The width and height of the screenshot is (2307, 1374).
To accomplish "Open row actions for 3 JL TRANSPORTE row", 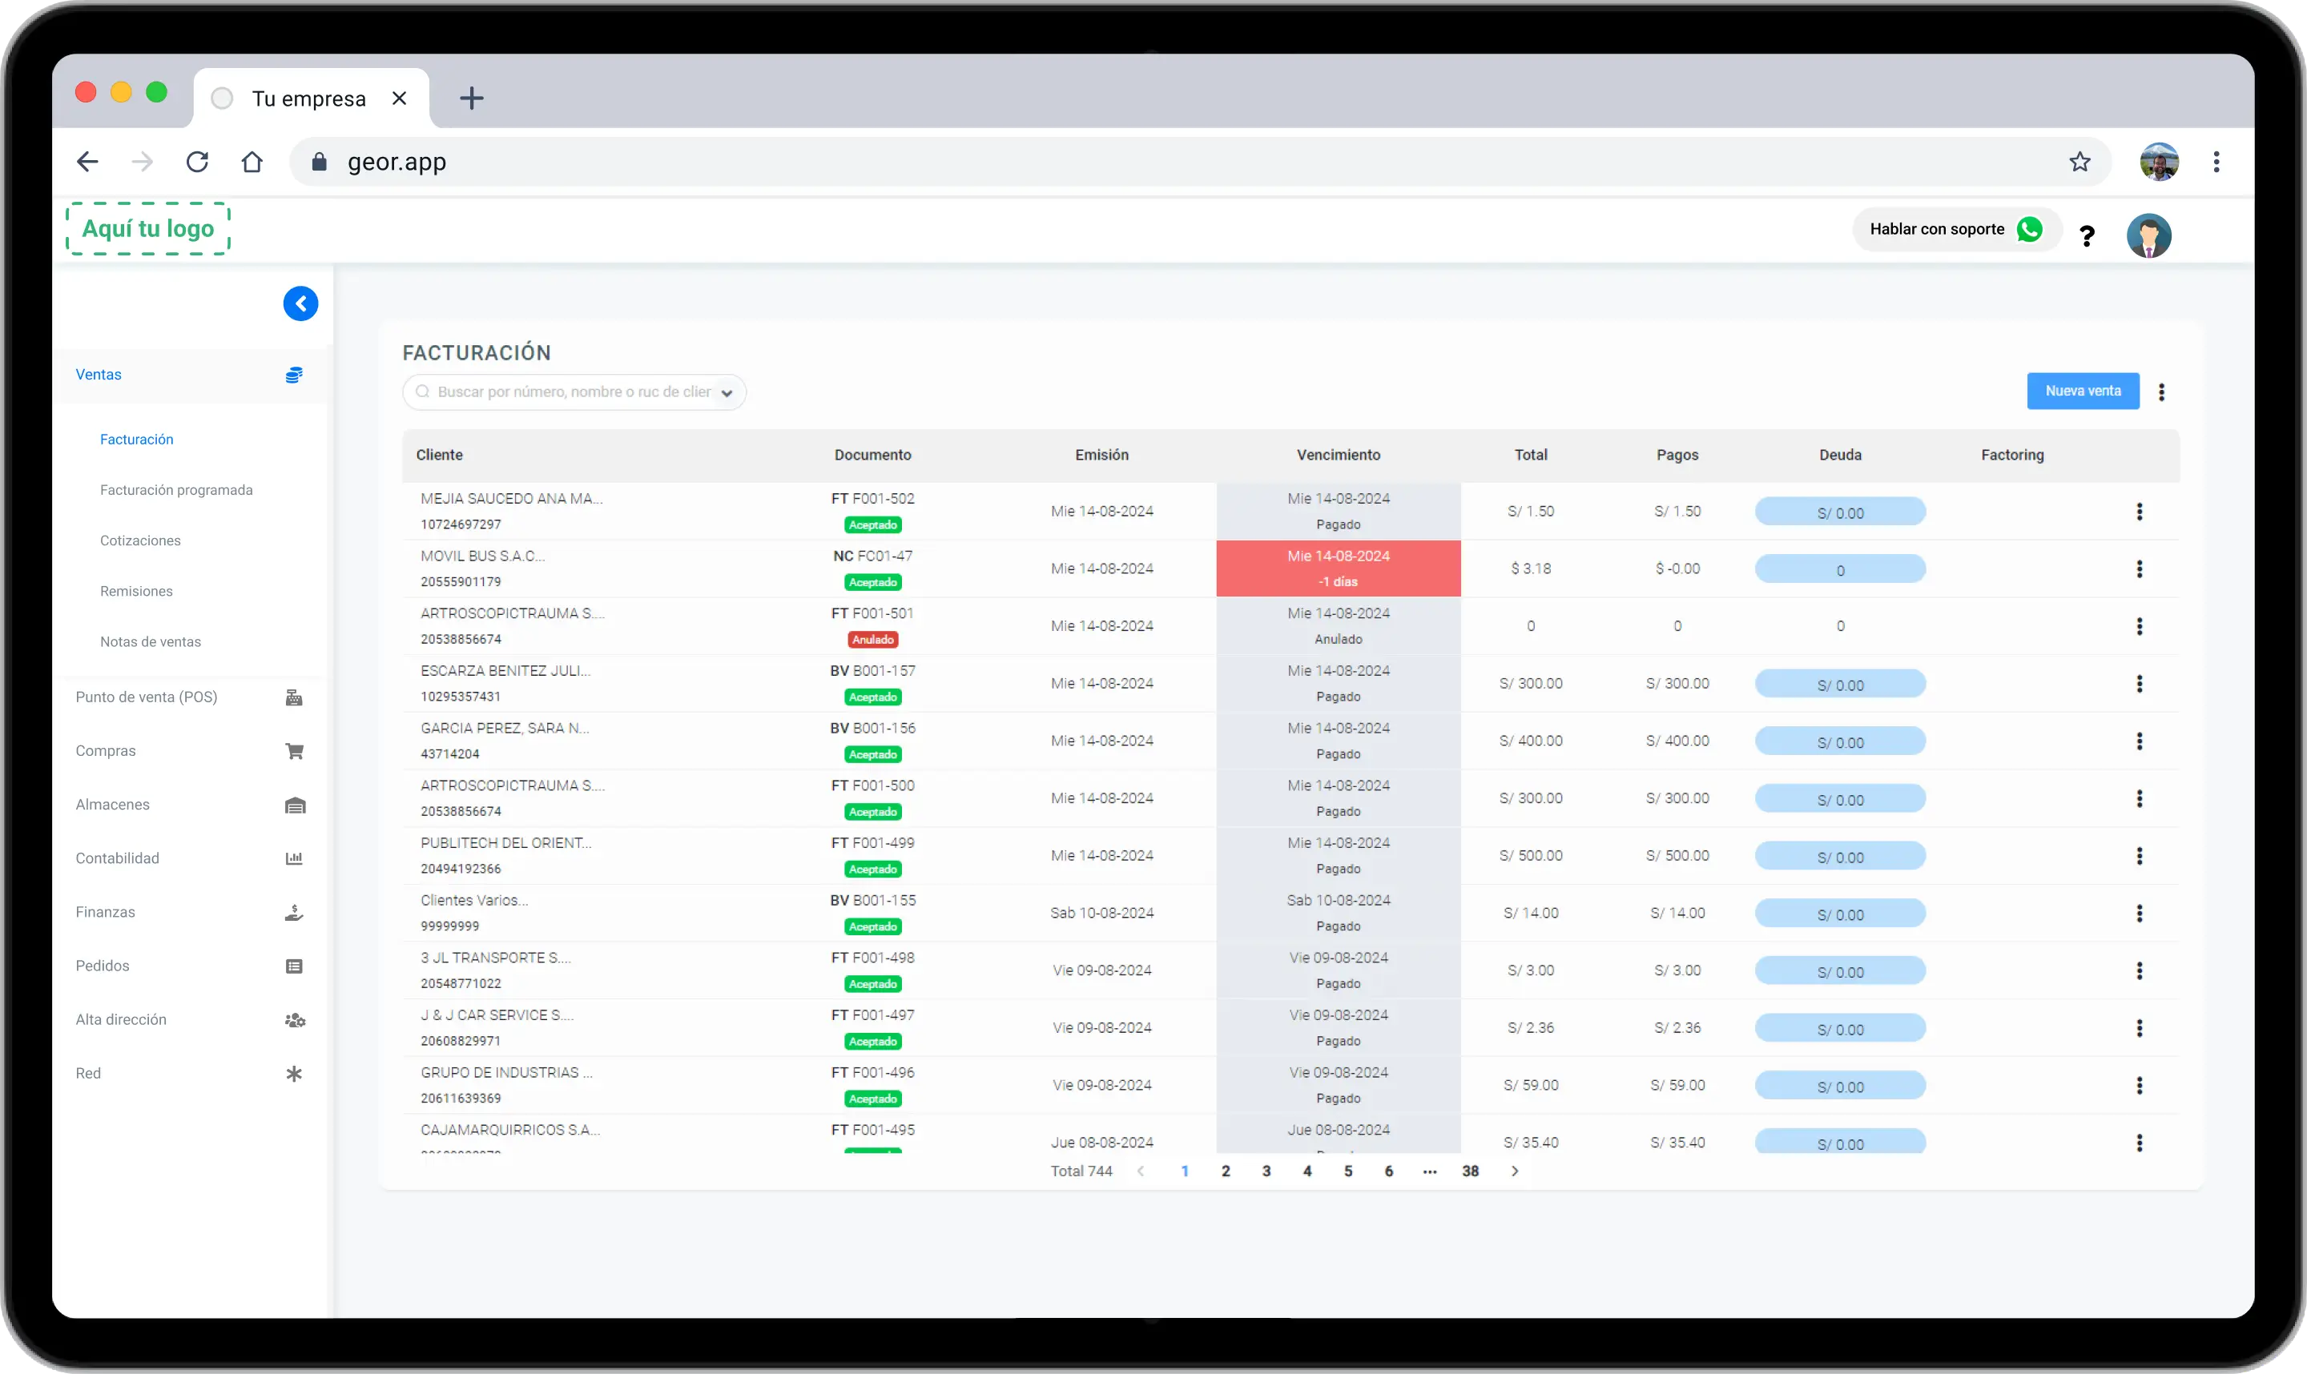I will pyautogui.click(x=2139, y=970).
